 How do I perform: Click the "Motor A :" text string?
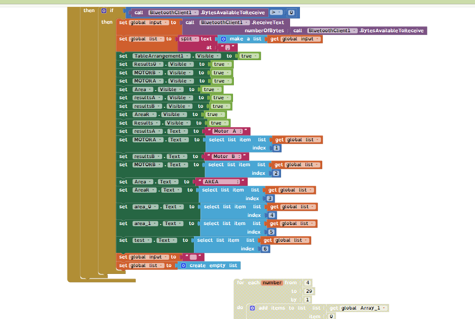point(227,131)
